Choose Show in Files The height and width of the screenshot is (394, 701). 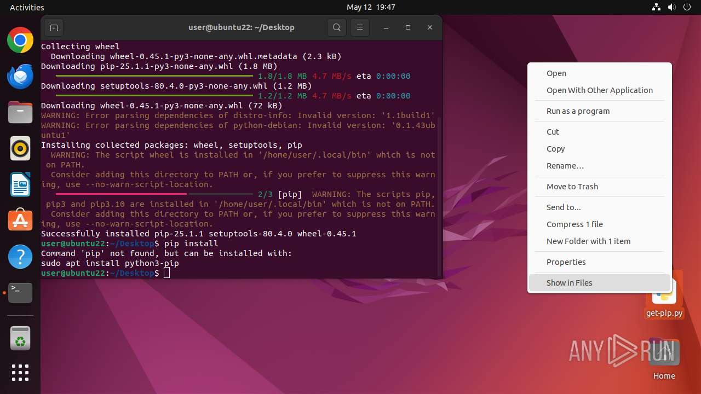pos(600,283)
